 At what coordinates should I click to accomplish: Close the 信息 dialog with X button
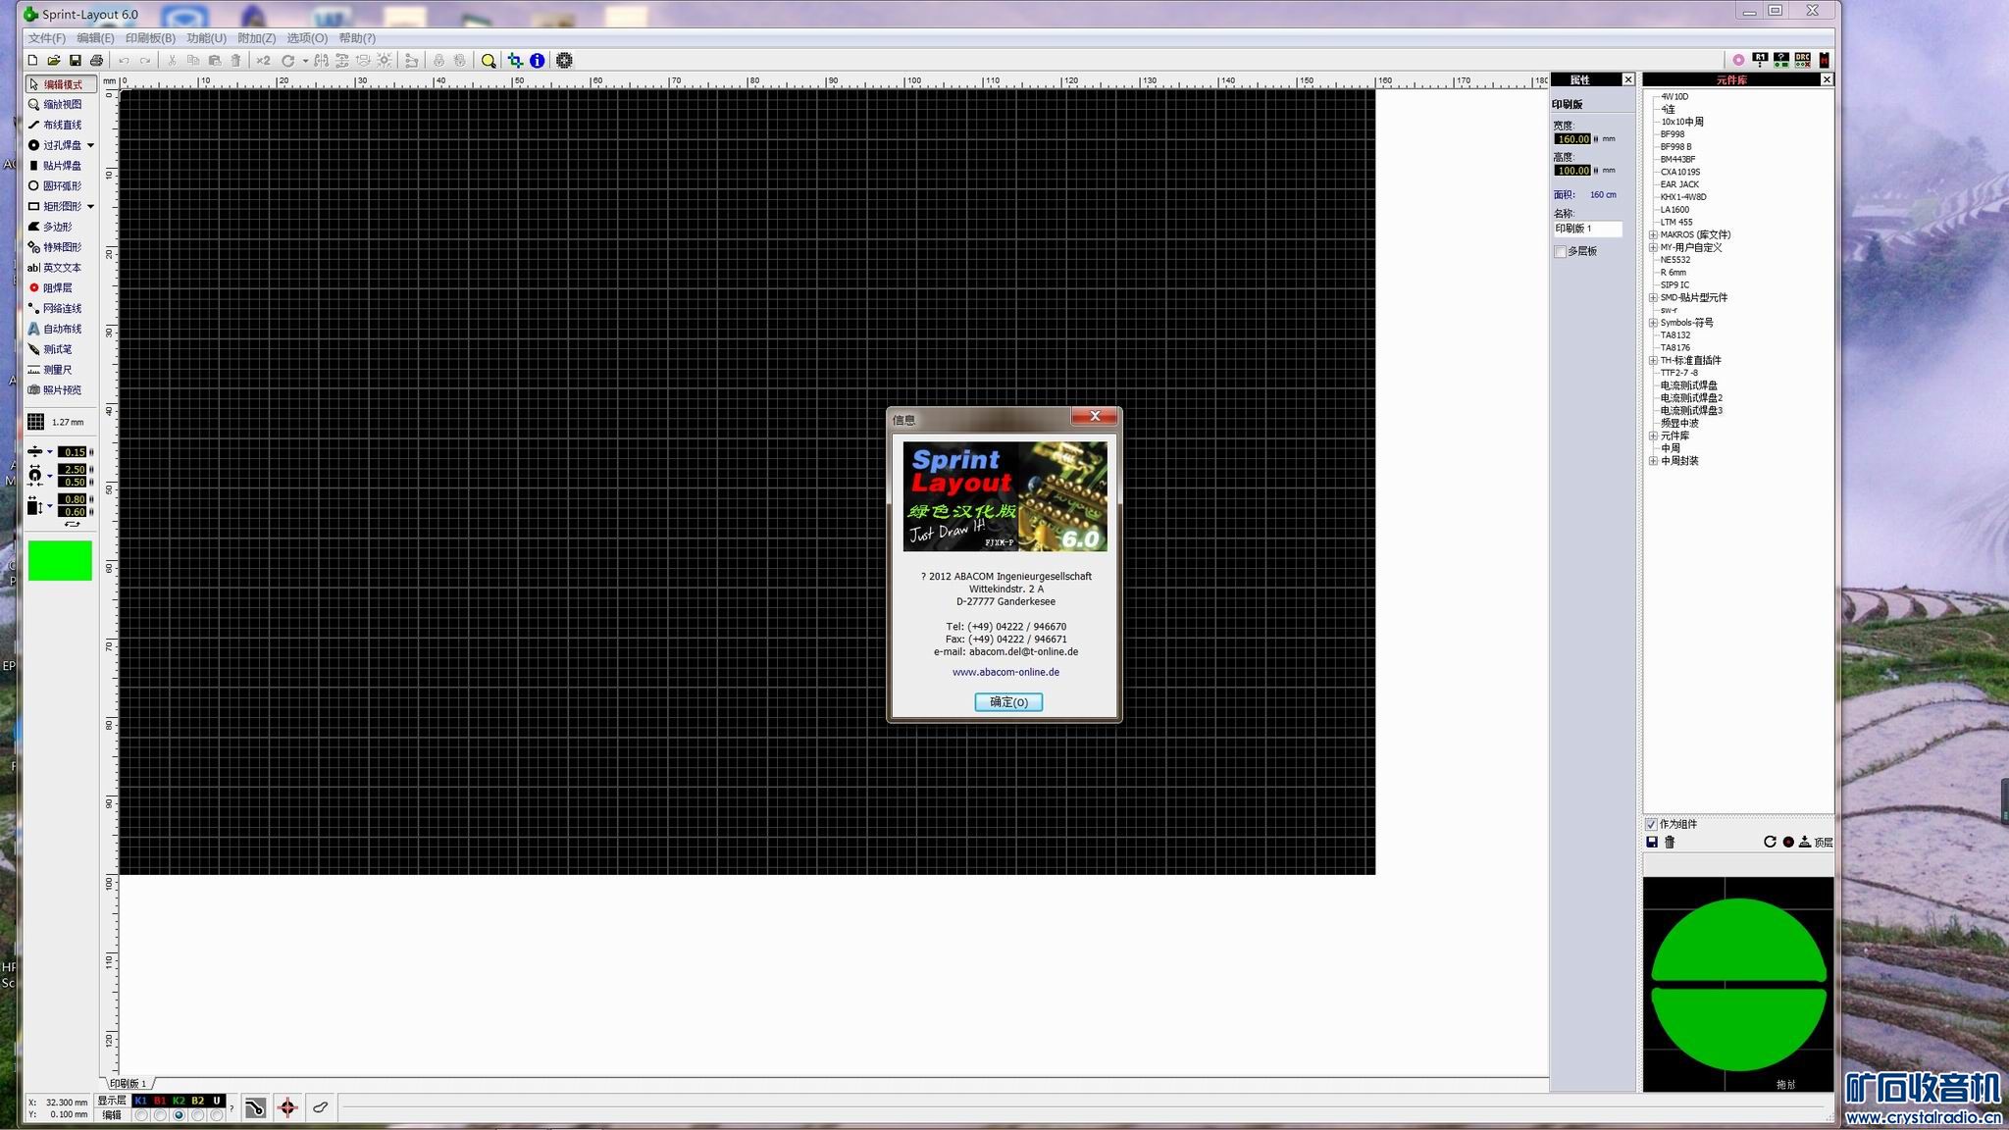click(1095, 416)
